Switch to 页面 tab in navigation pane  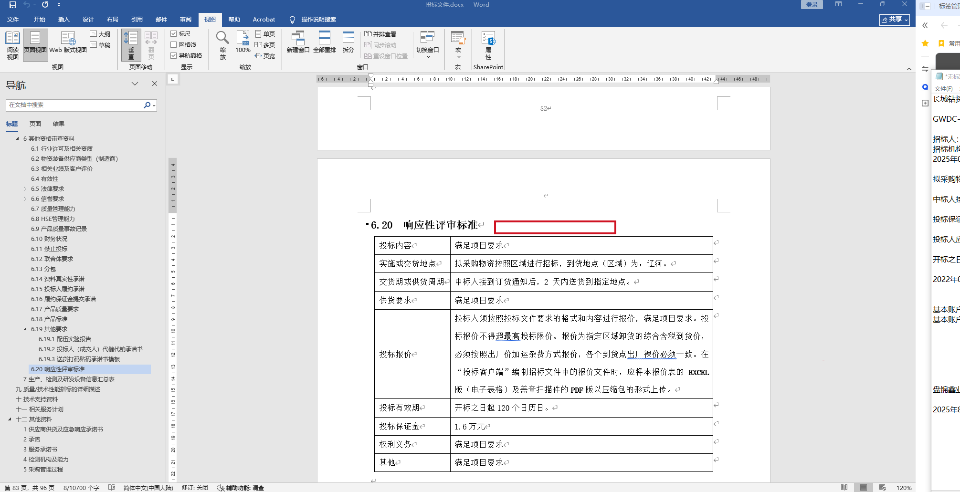click(x=35, y=124)
